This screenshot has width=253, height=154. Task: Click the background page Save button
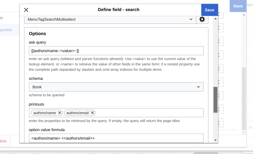[x=238, y=6]
